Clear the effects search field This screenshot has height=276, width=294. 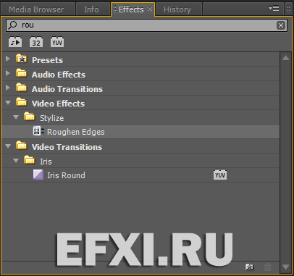pyautogui.click(x=281, y=25)
